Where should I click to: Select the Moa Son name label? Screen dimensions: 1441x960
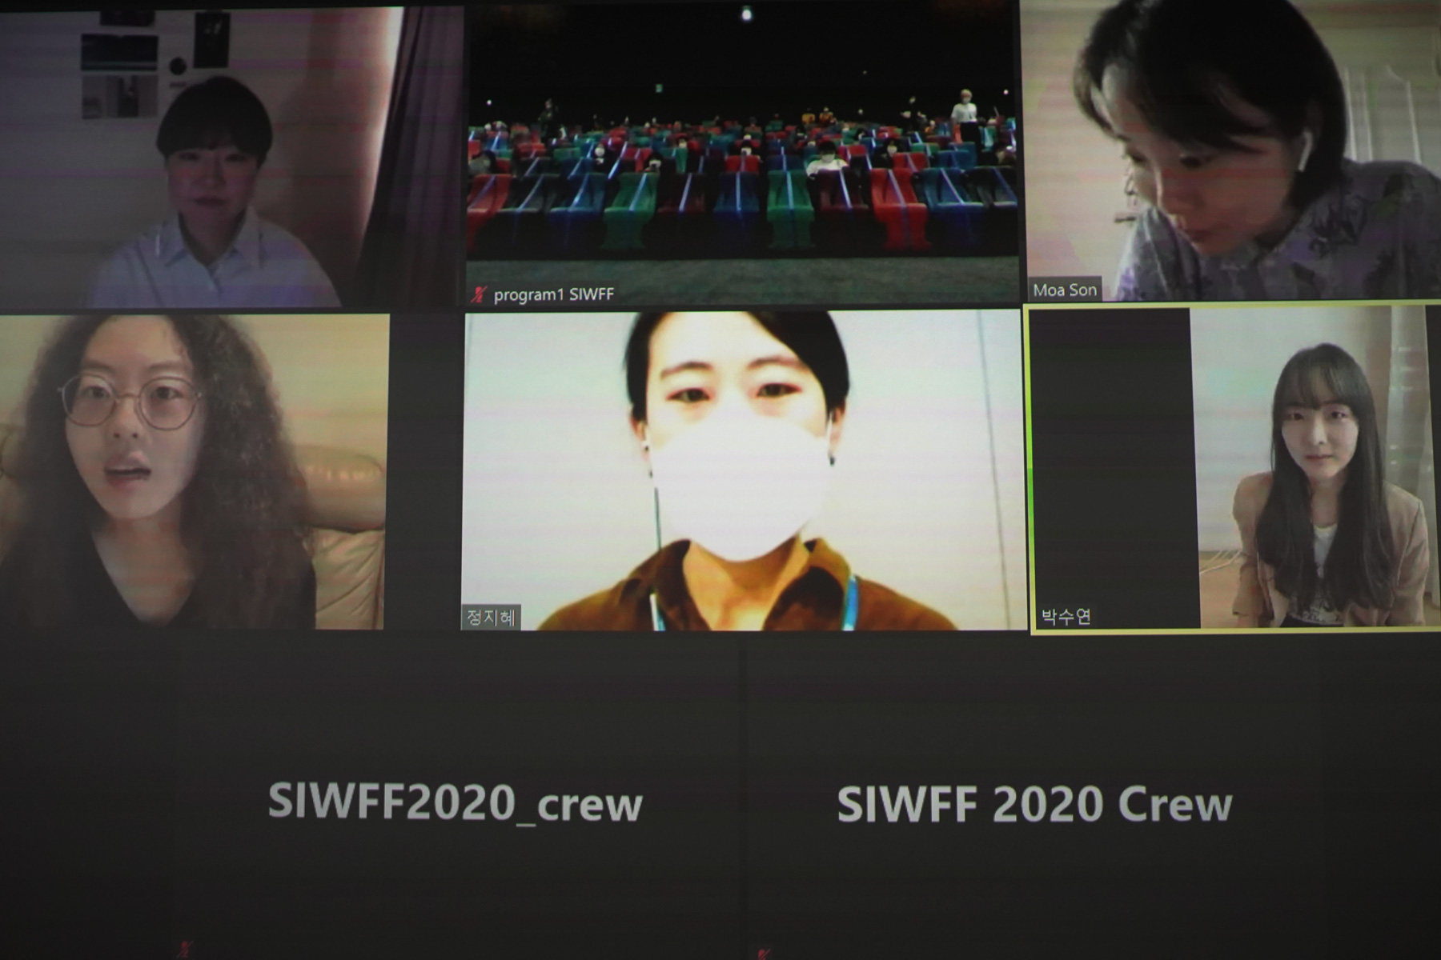[1064, 290]
